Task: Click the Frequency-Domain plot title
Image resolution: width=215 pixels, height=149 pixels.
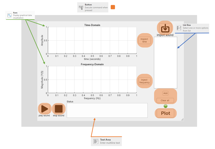Action: [x=92, y=64]
